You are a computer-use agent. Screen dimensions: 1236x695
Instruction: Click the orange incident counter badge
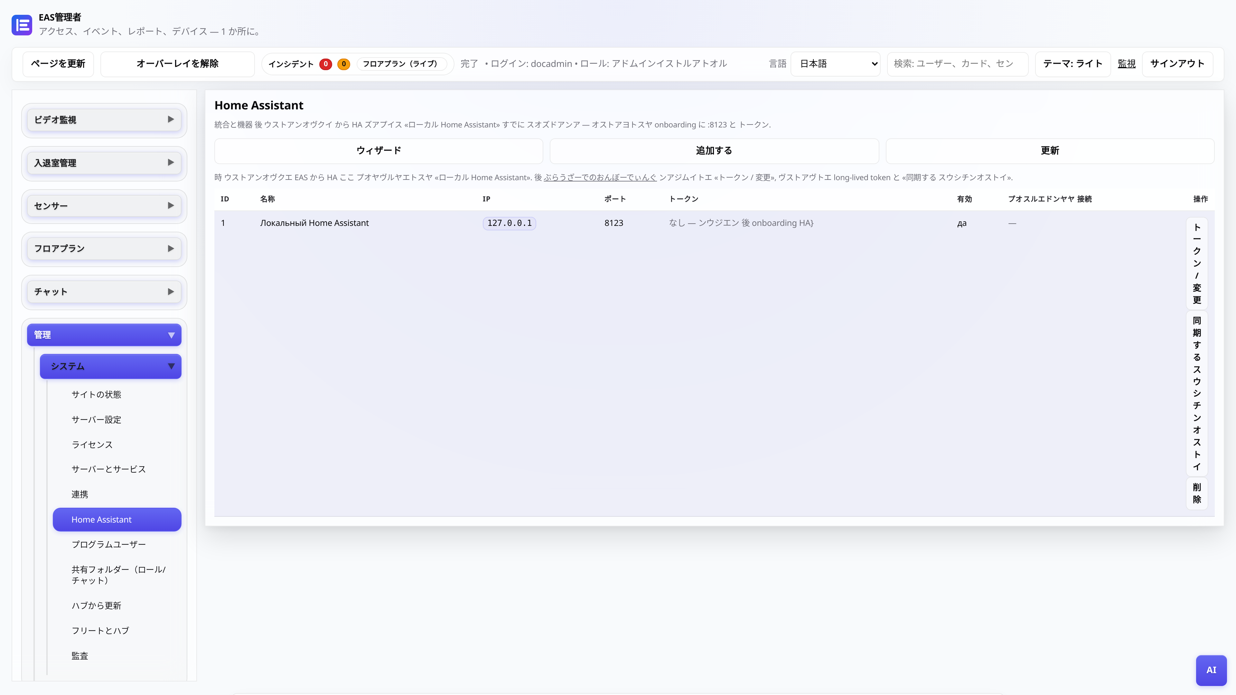(343, 64)
